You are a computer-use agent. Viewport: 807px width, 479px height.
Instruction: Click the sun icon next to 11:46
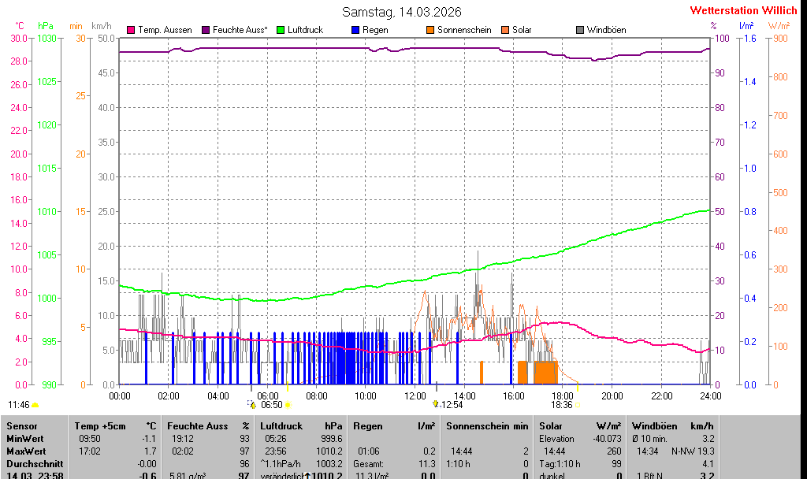[35, 405]
